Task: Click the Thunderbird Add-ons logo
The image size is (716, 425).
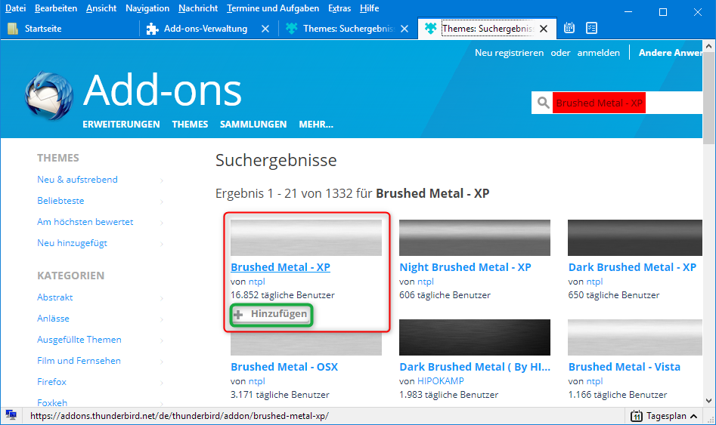Action: [x=49, y=95]
